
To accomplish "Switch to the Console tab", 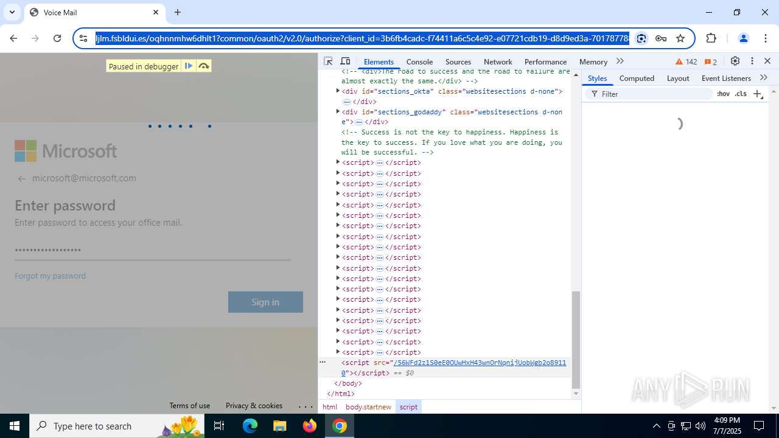I will pyautogui.click(x=419, y=62).
